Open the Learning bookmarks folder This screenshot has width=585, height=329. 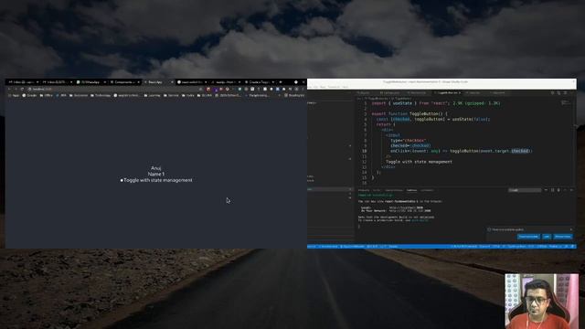pos(152,95)
